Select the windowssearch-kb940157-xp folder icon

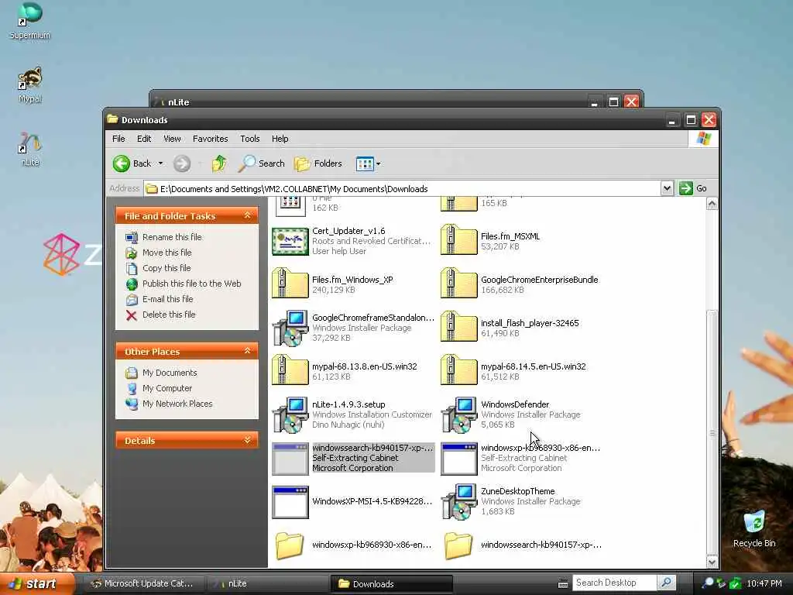pos(458,545)
